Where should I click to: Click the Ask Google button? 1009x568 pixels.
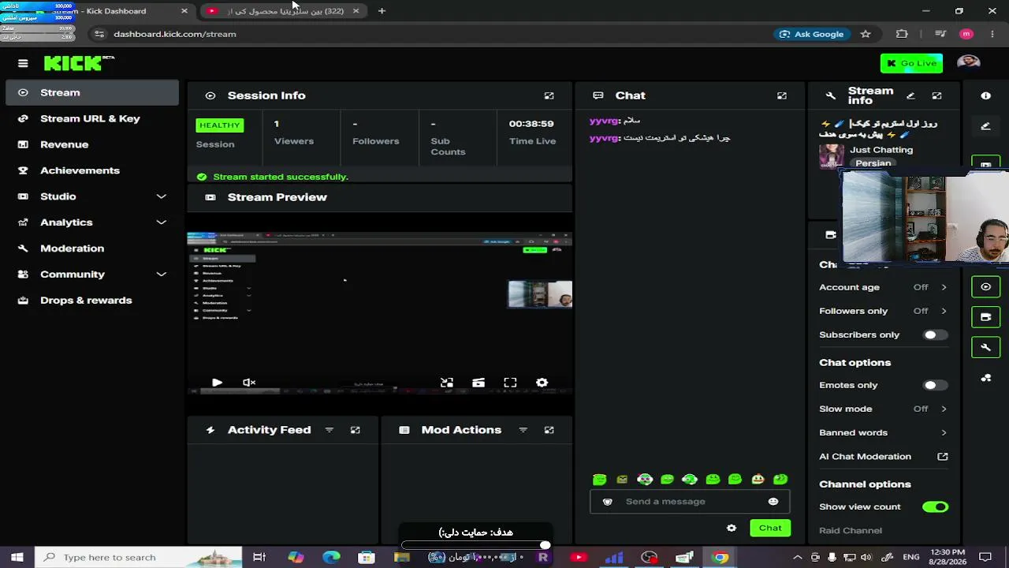tap(812, 34)
